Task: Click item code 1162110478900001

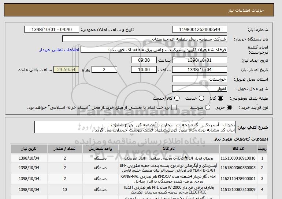Action: (x=238, y=179)
